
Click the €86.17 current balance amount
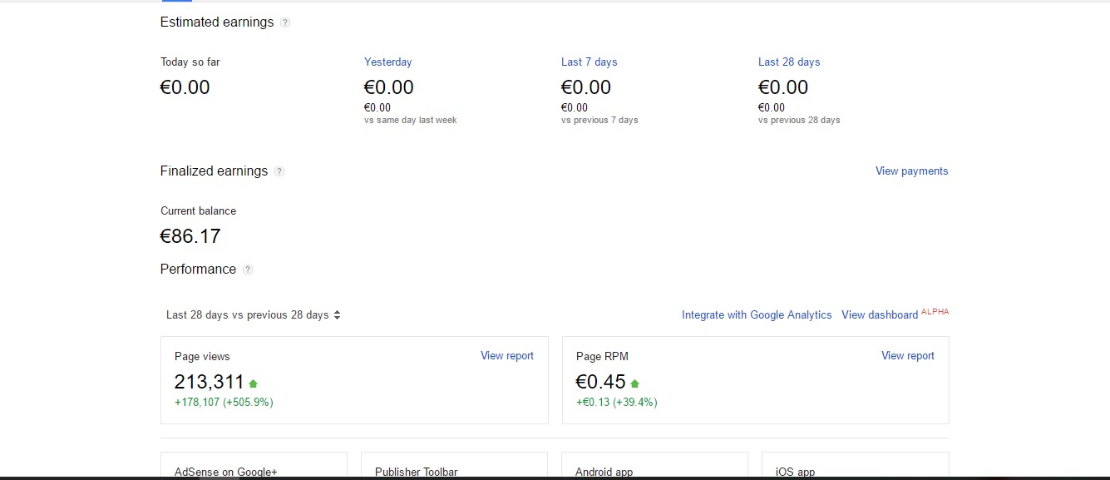coord(190,236)
